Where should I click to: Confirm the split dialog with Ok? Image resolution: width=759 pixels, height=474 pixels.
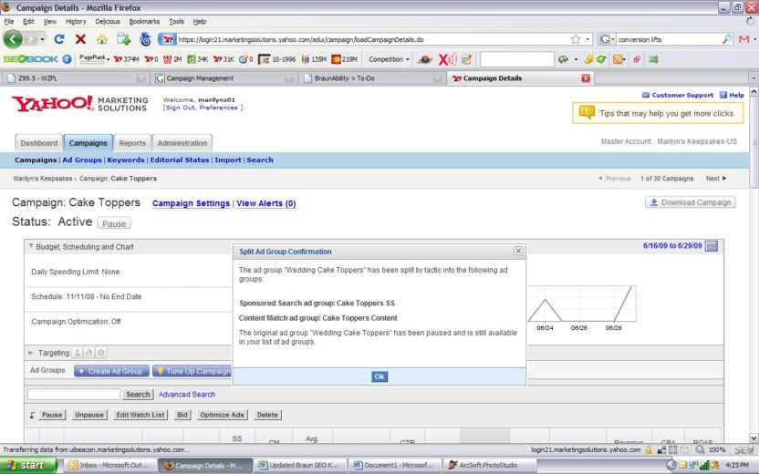click(x=379, y=376)
